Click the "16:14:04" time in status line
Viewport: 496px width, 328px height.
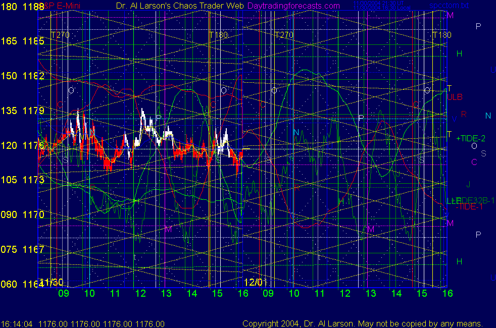[x=17, y=324]
